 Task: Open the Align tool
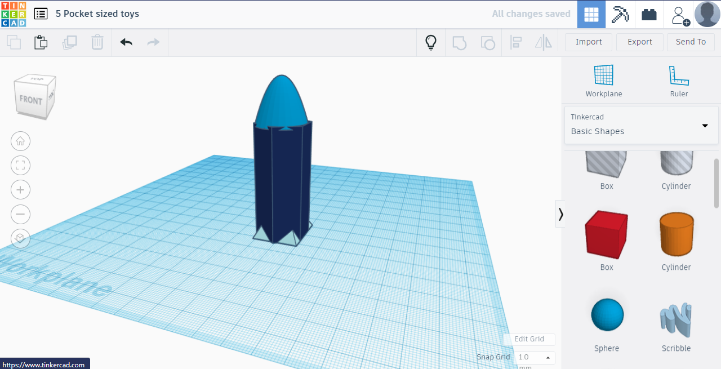click(x=515, y=42)
